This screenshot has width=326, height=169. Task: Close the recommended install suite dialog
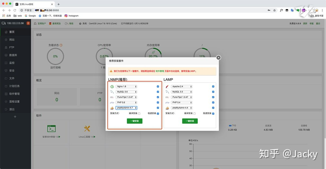pos(219,58)
